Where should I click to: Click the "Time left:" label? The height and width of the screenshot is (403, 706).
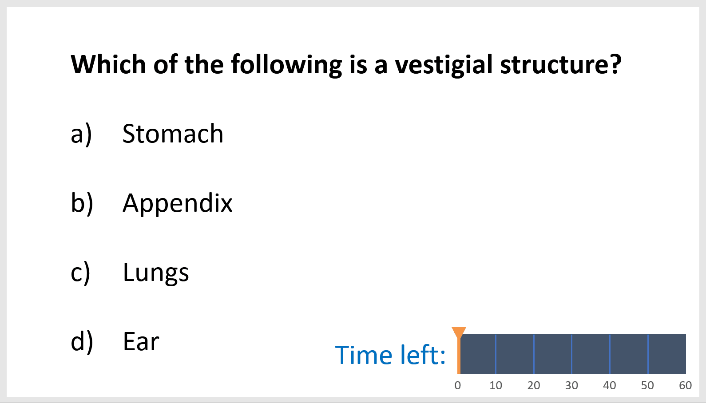390,355
